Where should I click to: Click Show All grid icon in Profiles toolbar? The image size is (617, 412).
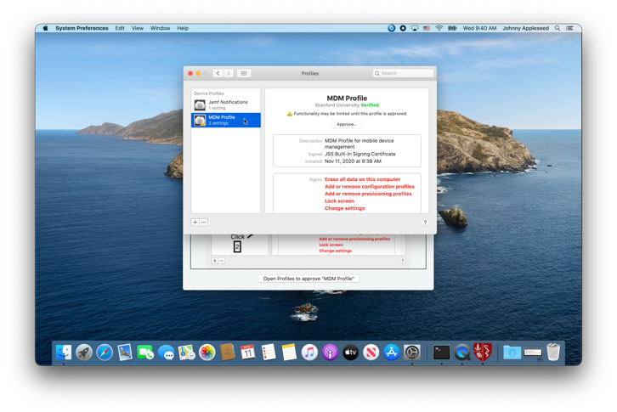pyautogui.click(x=244, y=73)
